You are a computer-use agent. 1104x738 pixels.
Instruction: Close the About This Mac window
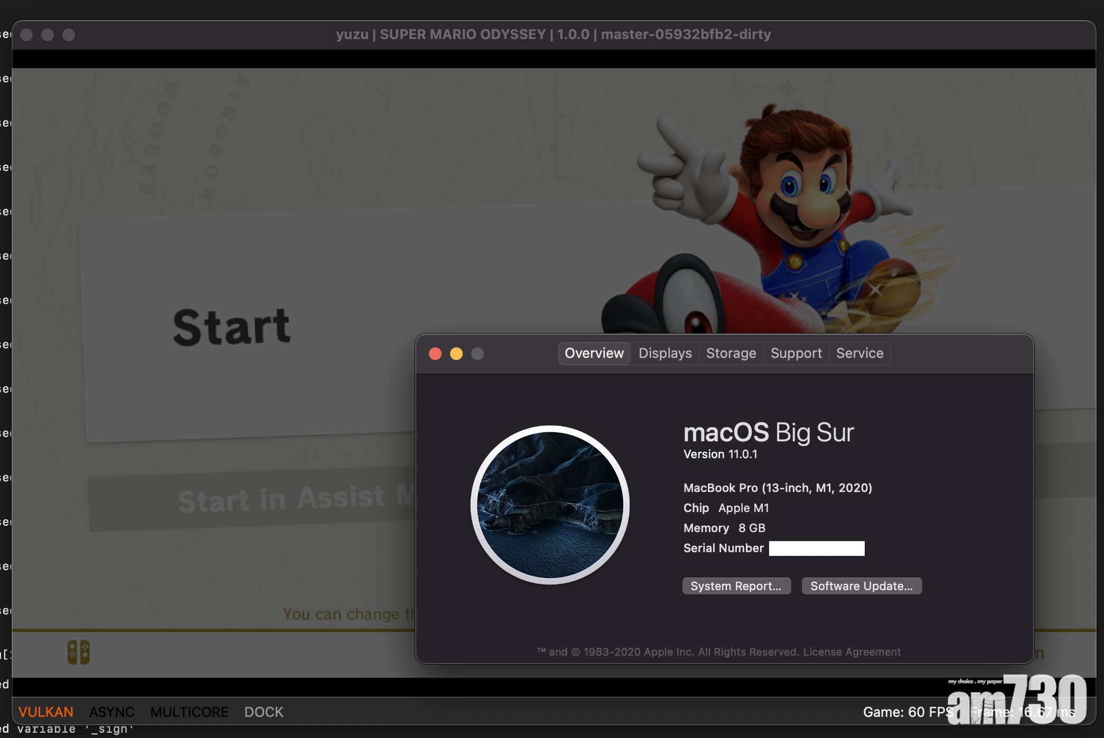(435, 354)
